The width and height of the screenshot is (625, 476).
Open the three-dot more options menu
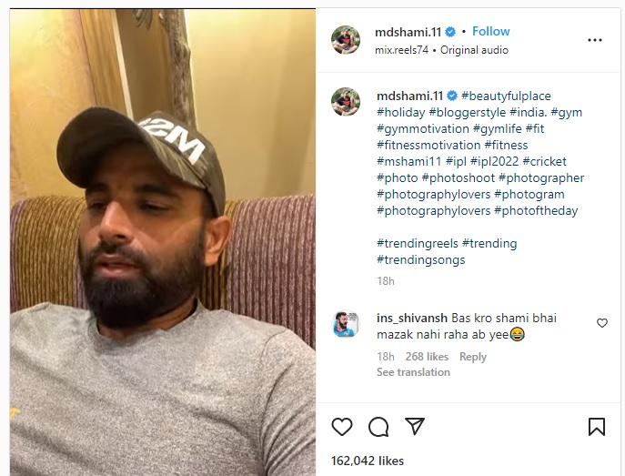point(595,40)
